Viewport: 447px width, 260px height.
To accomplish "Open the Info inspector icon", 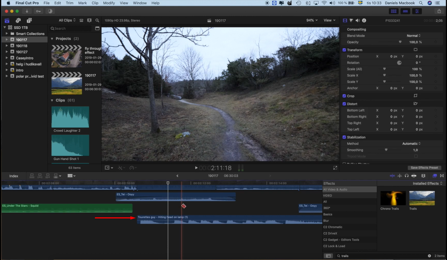I will click(x=364, y=21).
